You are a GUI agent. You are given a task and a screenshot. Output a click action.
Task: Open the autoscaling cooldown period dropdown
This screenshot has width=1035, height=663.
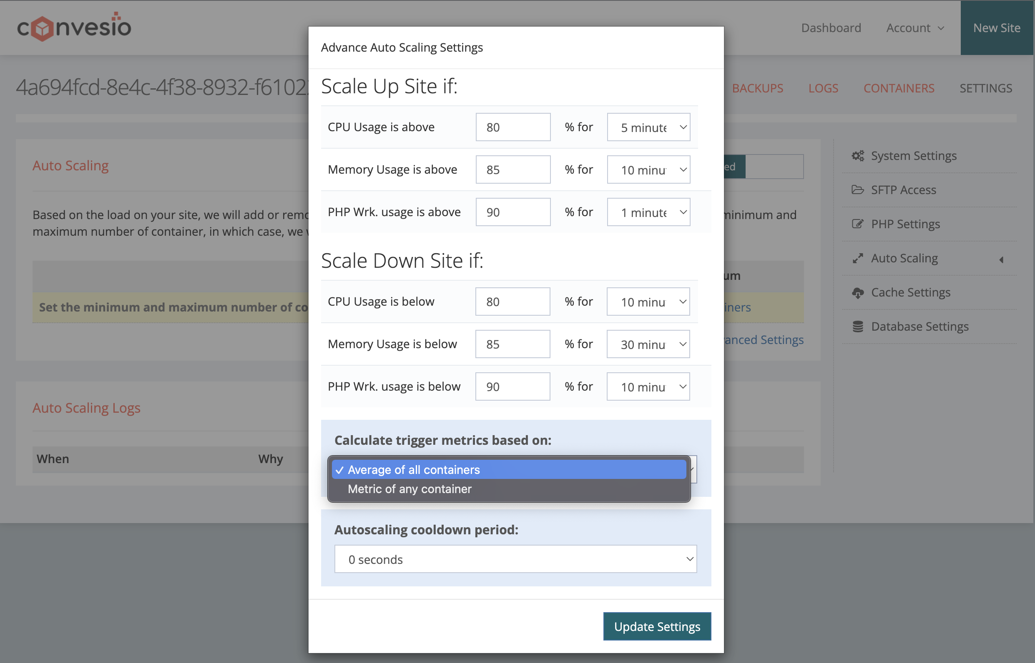click(x=515, y=559)
